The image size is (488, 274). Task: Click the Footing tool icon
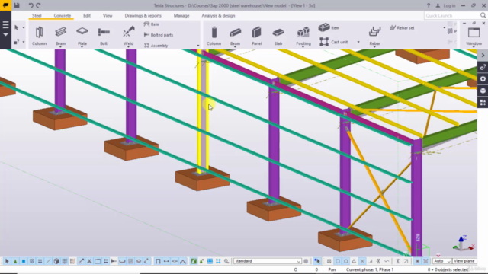tap(303, 32)
